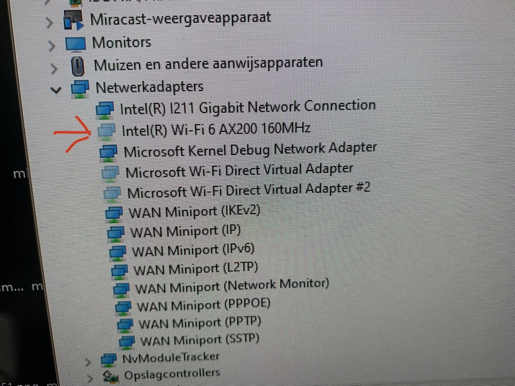The height and width of the screenshot is (386, 515).
Task: Click the Netwerkadapters category icon
Action: 80,89
